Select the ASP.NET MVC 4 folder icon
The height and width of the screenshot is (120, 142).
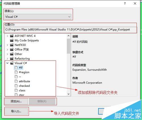click(x=12, y=36)
